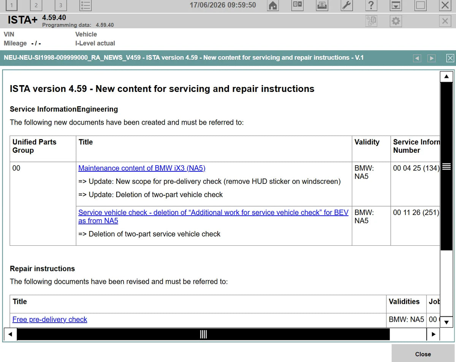Click the printer icon
The width and height of the screenshot is (456, 362).
[x=322, y=5]
